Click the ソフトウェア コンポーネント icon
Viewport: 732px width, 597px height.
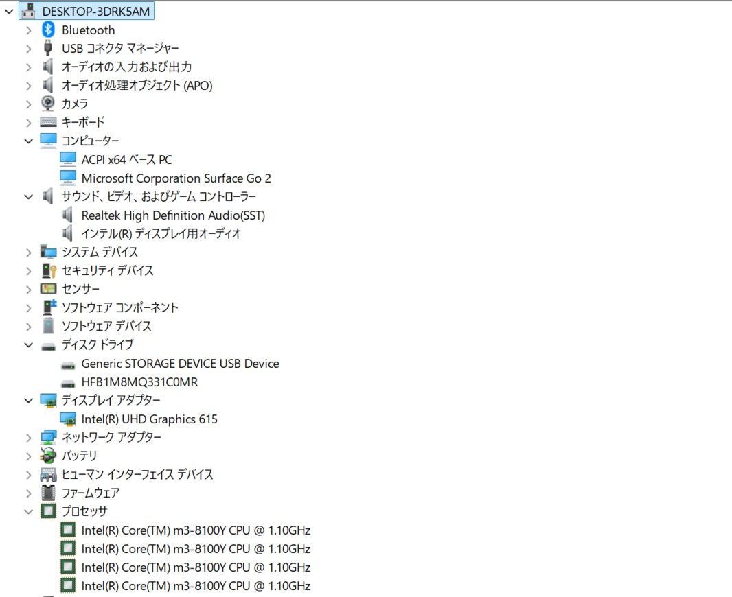click(x=49, y=307)
